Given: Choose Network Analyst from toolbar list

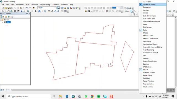Looking at the screenshot, I should (x=153, y=73).
